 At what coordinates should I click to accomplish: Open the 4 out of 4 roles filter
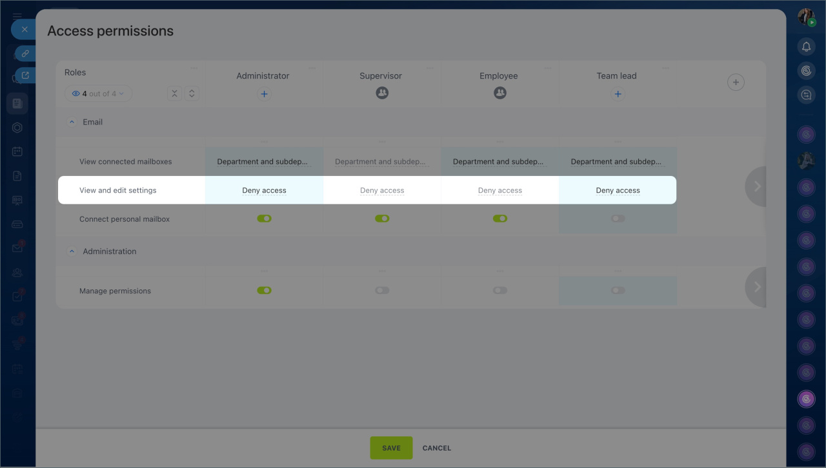click(x=98, y=93)
